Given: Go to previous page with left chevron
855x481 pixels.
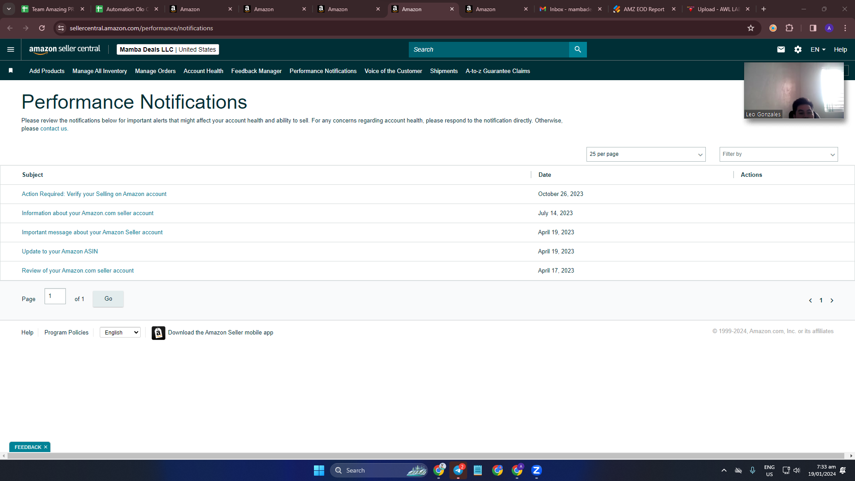Looking at the screenshot, I should pyautogui.click(x=810, y=301).
